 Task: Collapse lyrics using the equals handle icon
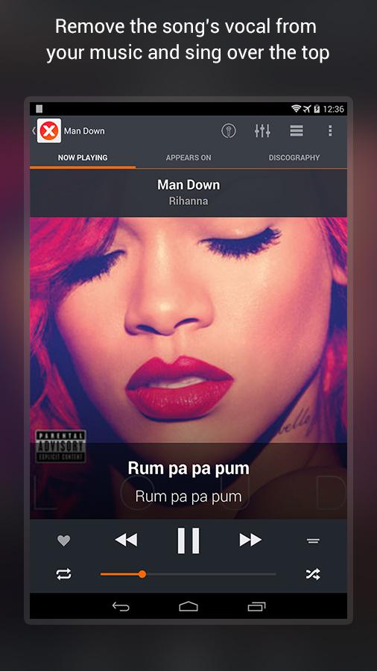coord(314,541)
